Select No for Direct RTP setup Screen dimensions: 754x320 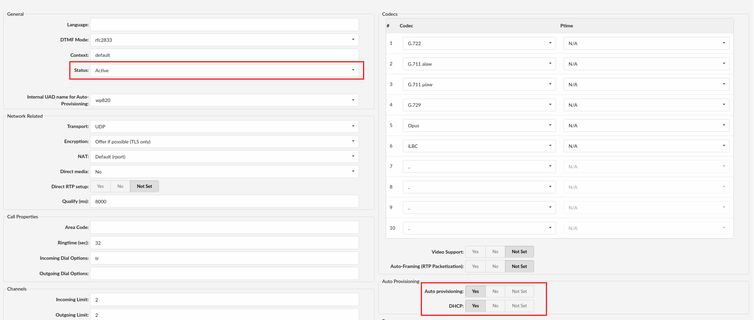120,187
